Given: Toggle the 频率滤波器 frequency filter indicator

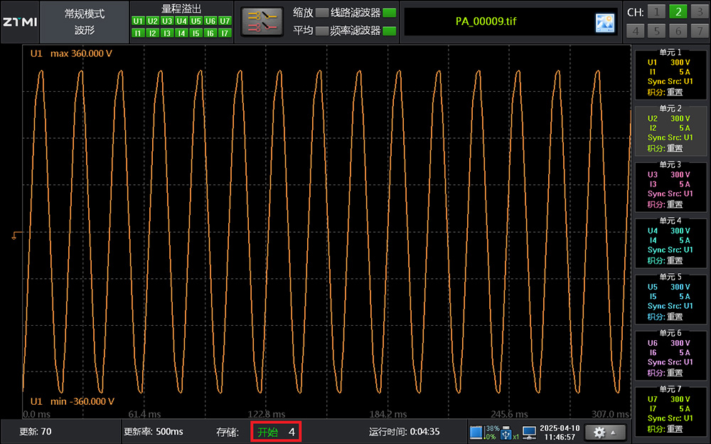Looking at the screenshot, I should click(389, 31).
